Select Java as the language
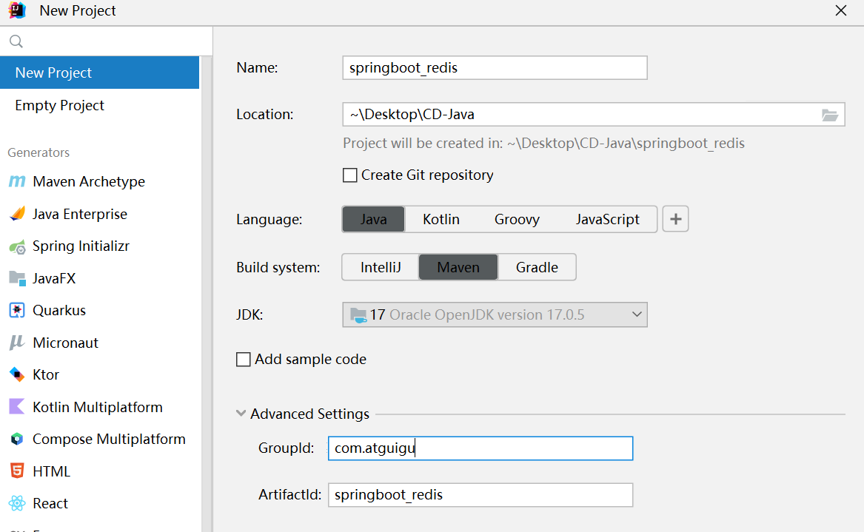The height and width of the screenshot is (532, 864). point(374,219)
